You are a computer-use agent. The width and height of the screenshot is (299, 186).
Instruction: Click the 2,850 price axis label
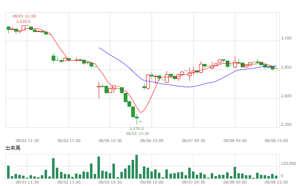pyautogui.click(x=286, y=67)
